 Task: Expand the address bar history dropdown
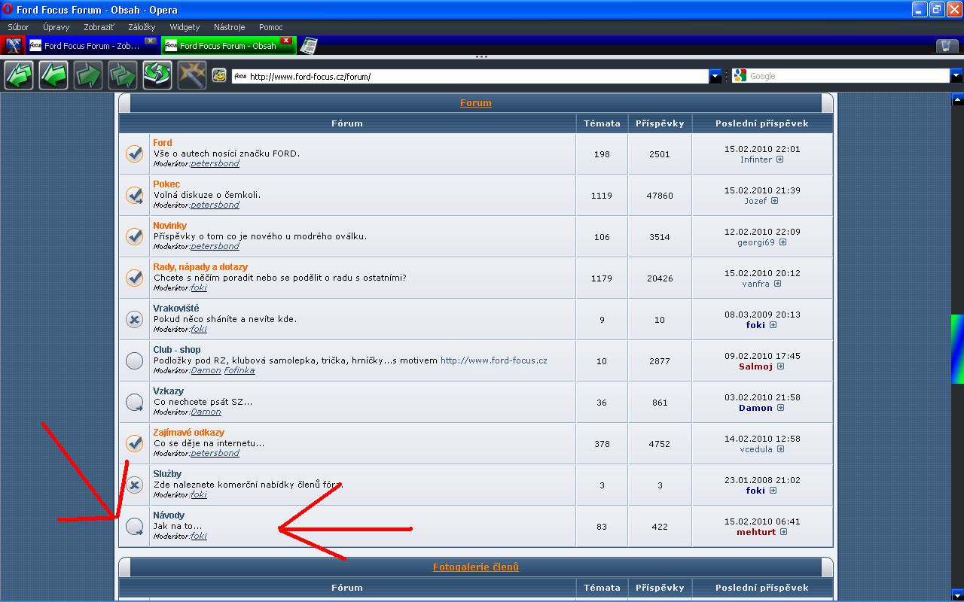(715, 76)
